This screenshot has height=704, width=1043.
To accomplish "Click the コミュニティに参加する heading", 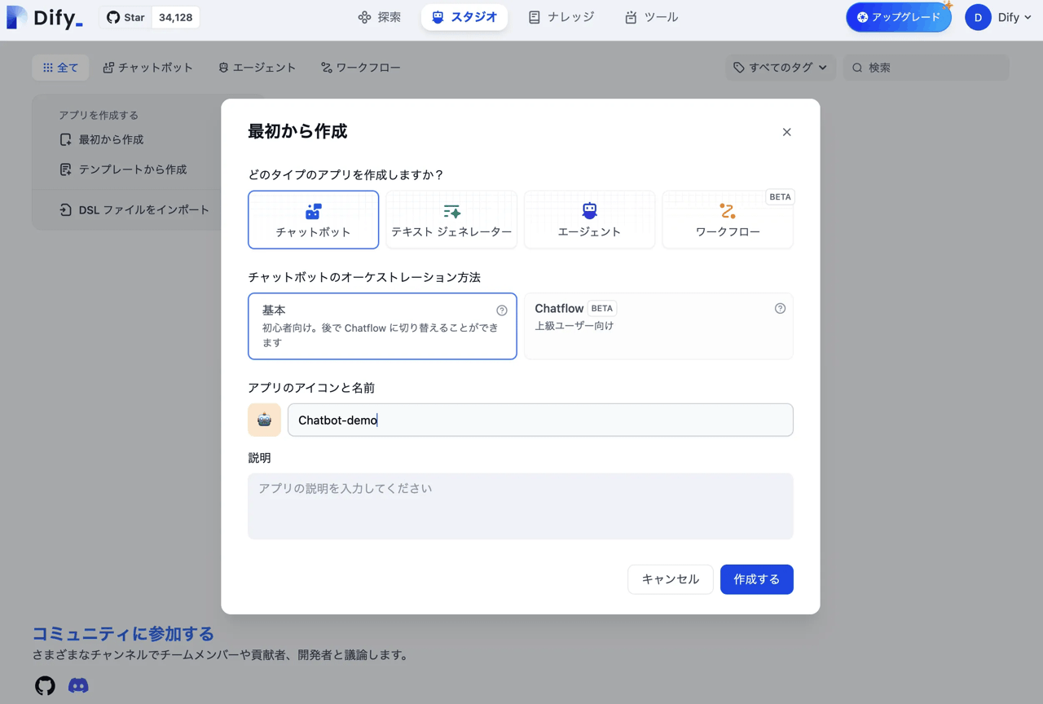I will pyautogui.click(x=123, y=634).
